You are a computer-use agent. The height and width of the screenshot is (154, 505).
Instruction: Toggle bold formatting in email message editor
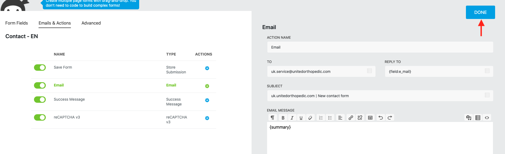point(283,118)
